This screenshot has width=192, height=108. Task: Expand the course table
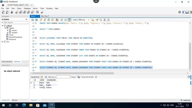[7, 30]
